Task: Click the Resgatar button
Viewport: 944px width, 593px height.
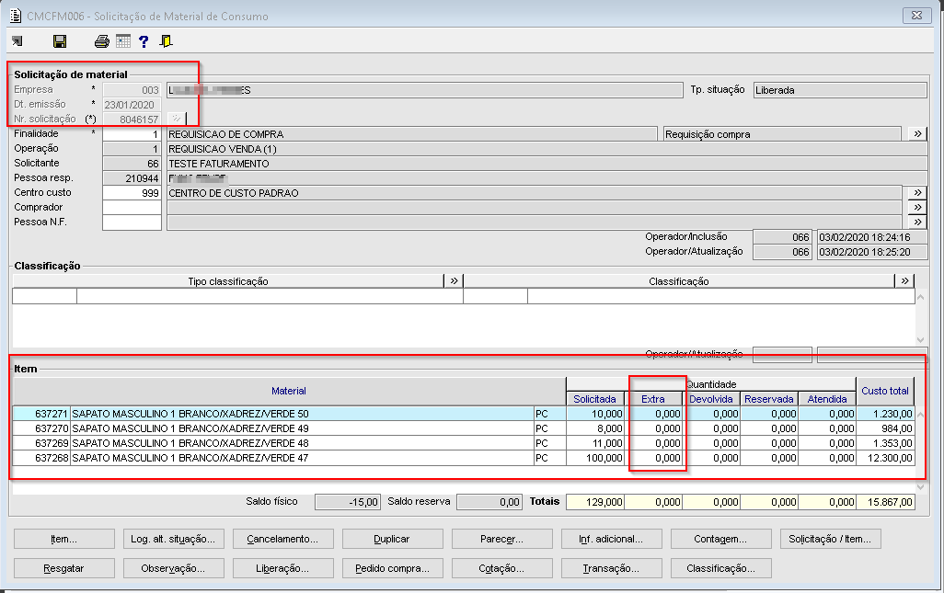Action: tap(63, 568)
